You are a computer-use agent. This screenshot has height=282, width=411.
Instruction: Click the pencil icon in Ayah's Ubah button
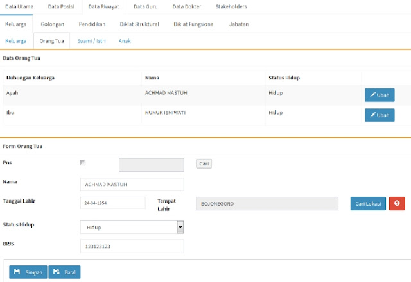click(372, 95)
